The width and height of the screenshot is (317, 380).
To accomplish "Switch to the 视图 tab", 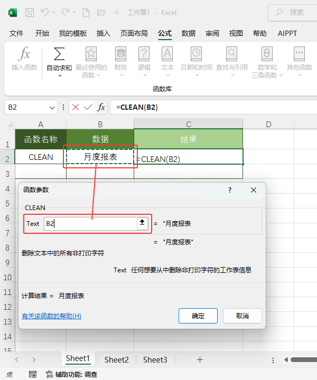I will 236,33.
